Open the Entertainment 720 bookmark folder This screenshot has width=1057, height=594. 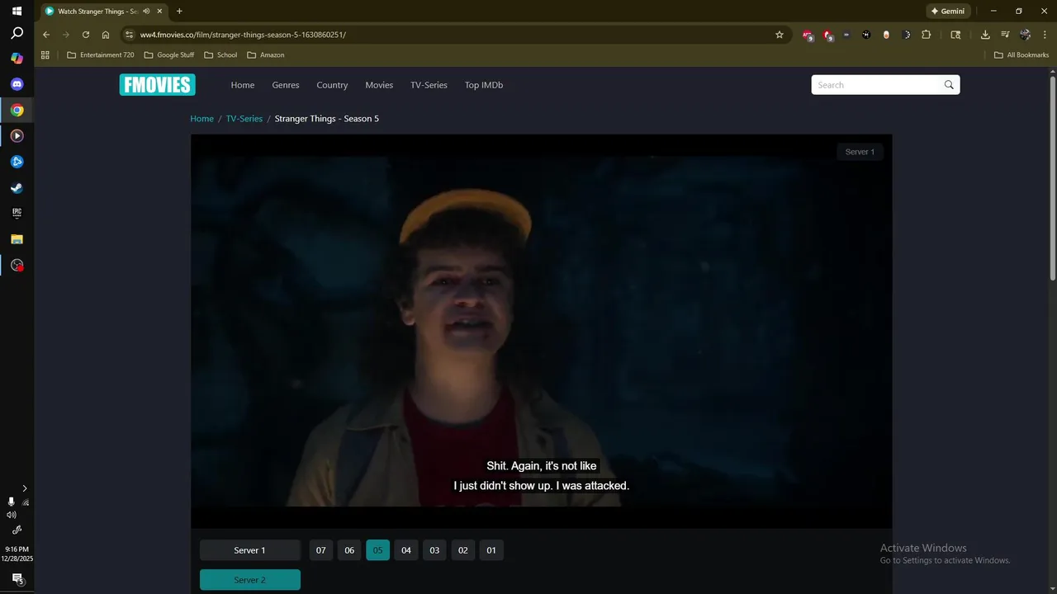coord(101,55)
